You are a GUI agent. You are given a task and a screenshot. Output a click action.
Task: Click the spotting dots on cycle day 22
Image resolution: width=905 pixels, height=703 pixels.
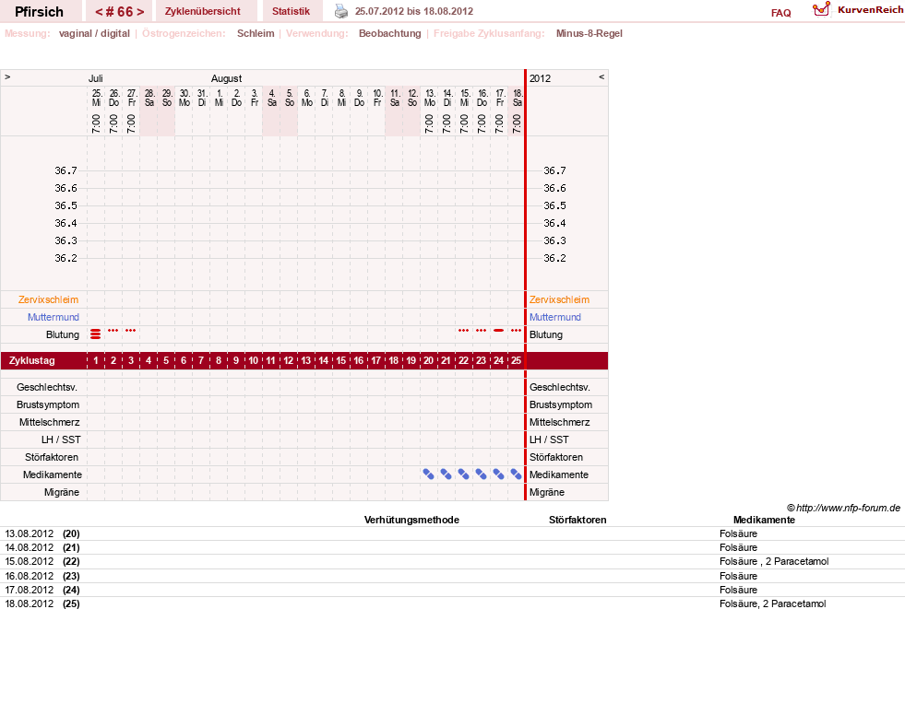tap(463, 330)
